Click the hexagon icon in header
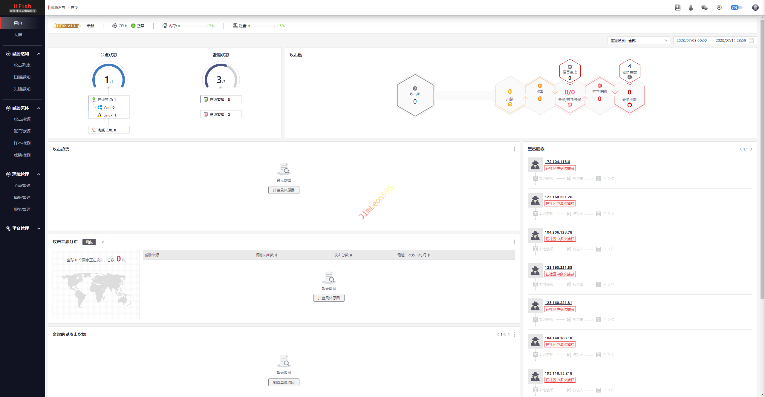 pyautogui.click(x=719, y=7)
